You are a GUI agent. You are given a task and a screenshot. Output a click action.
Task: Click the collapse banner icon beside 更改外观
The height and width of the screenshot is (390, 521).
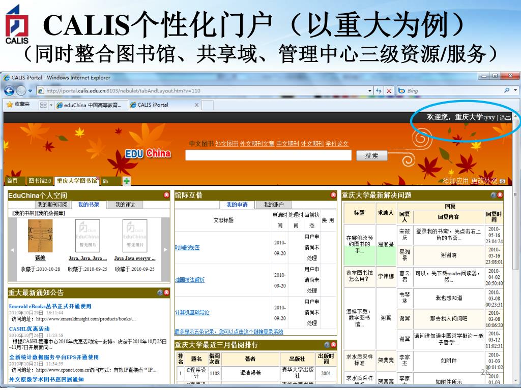[x=502, y=181]
